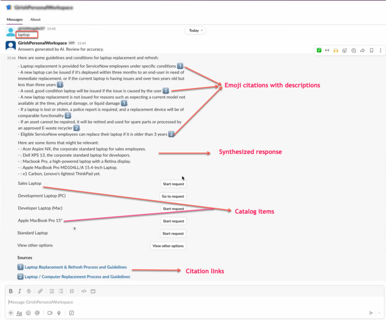Viewport: 386px width, 320px height.
Task: Select the 'Developer Laptop (Mac)' item text
Action: (40, 208)
